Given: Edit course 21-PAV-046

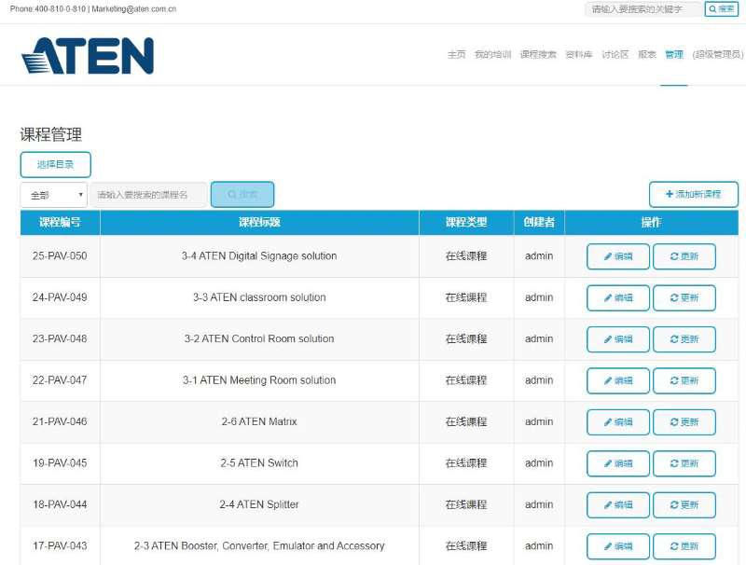Looking at the screenshot, I should coord(618,421).
